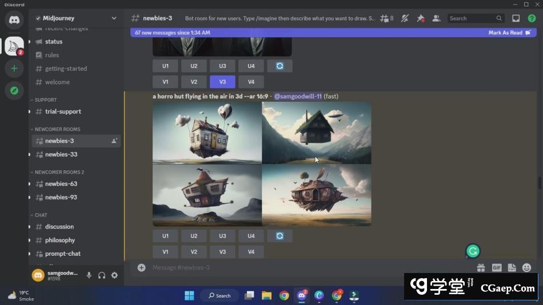This screenshot has width=543, height=305.
Task: Collapse the SUPPORT category
Action: point(45,100)
